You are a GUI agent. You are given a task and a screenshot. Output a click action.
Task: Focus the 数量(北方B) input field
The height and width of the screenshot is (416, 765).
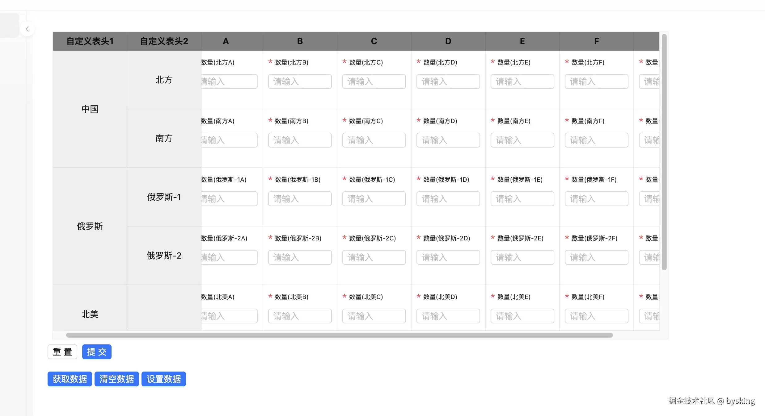[x=300, y=81]
